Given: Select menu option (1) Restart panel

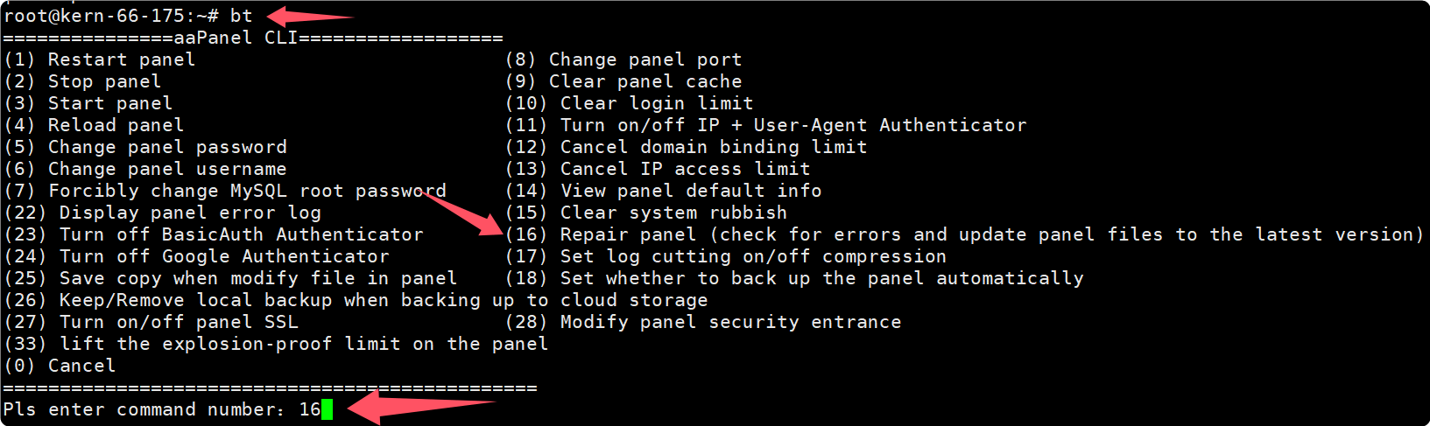Looking at the screenshot, I should pyautogui.click(x=100, y=59).
